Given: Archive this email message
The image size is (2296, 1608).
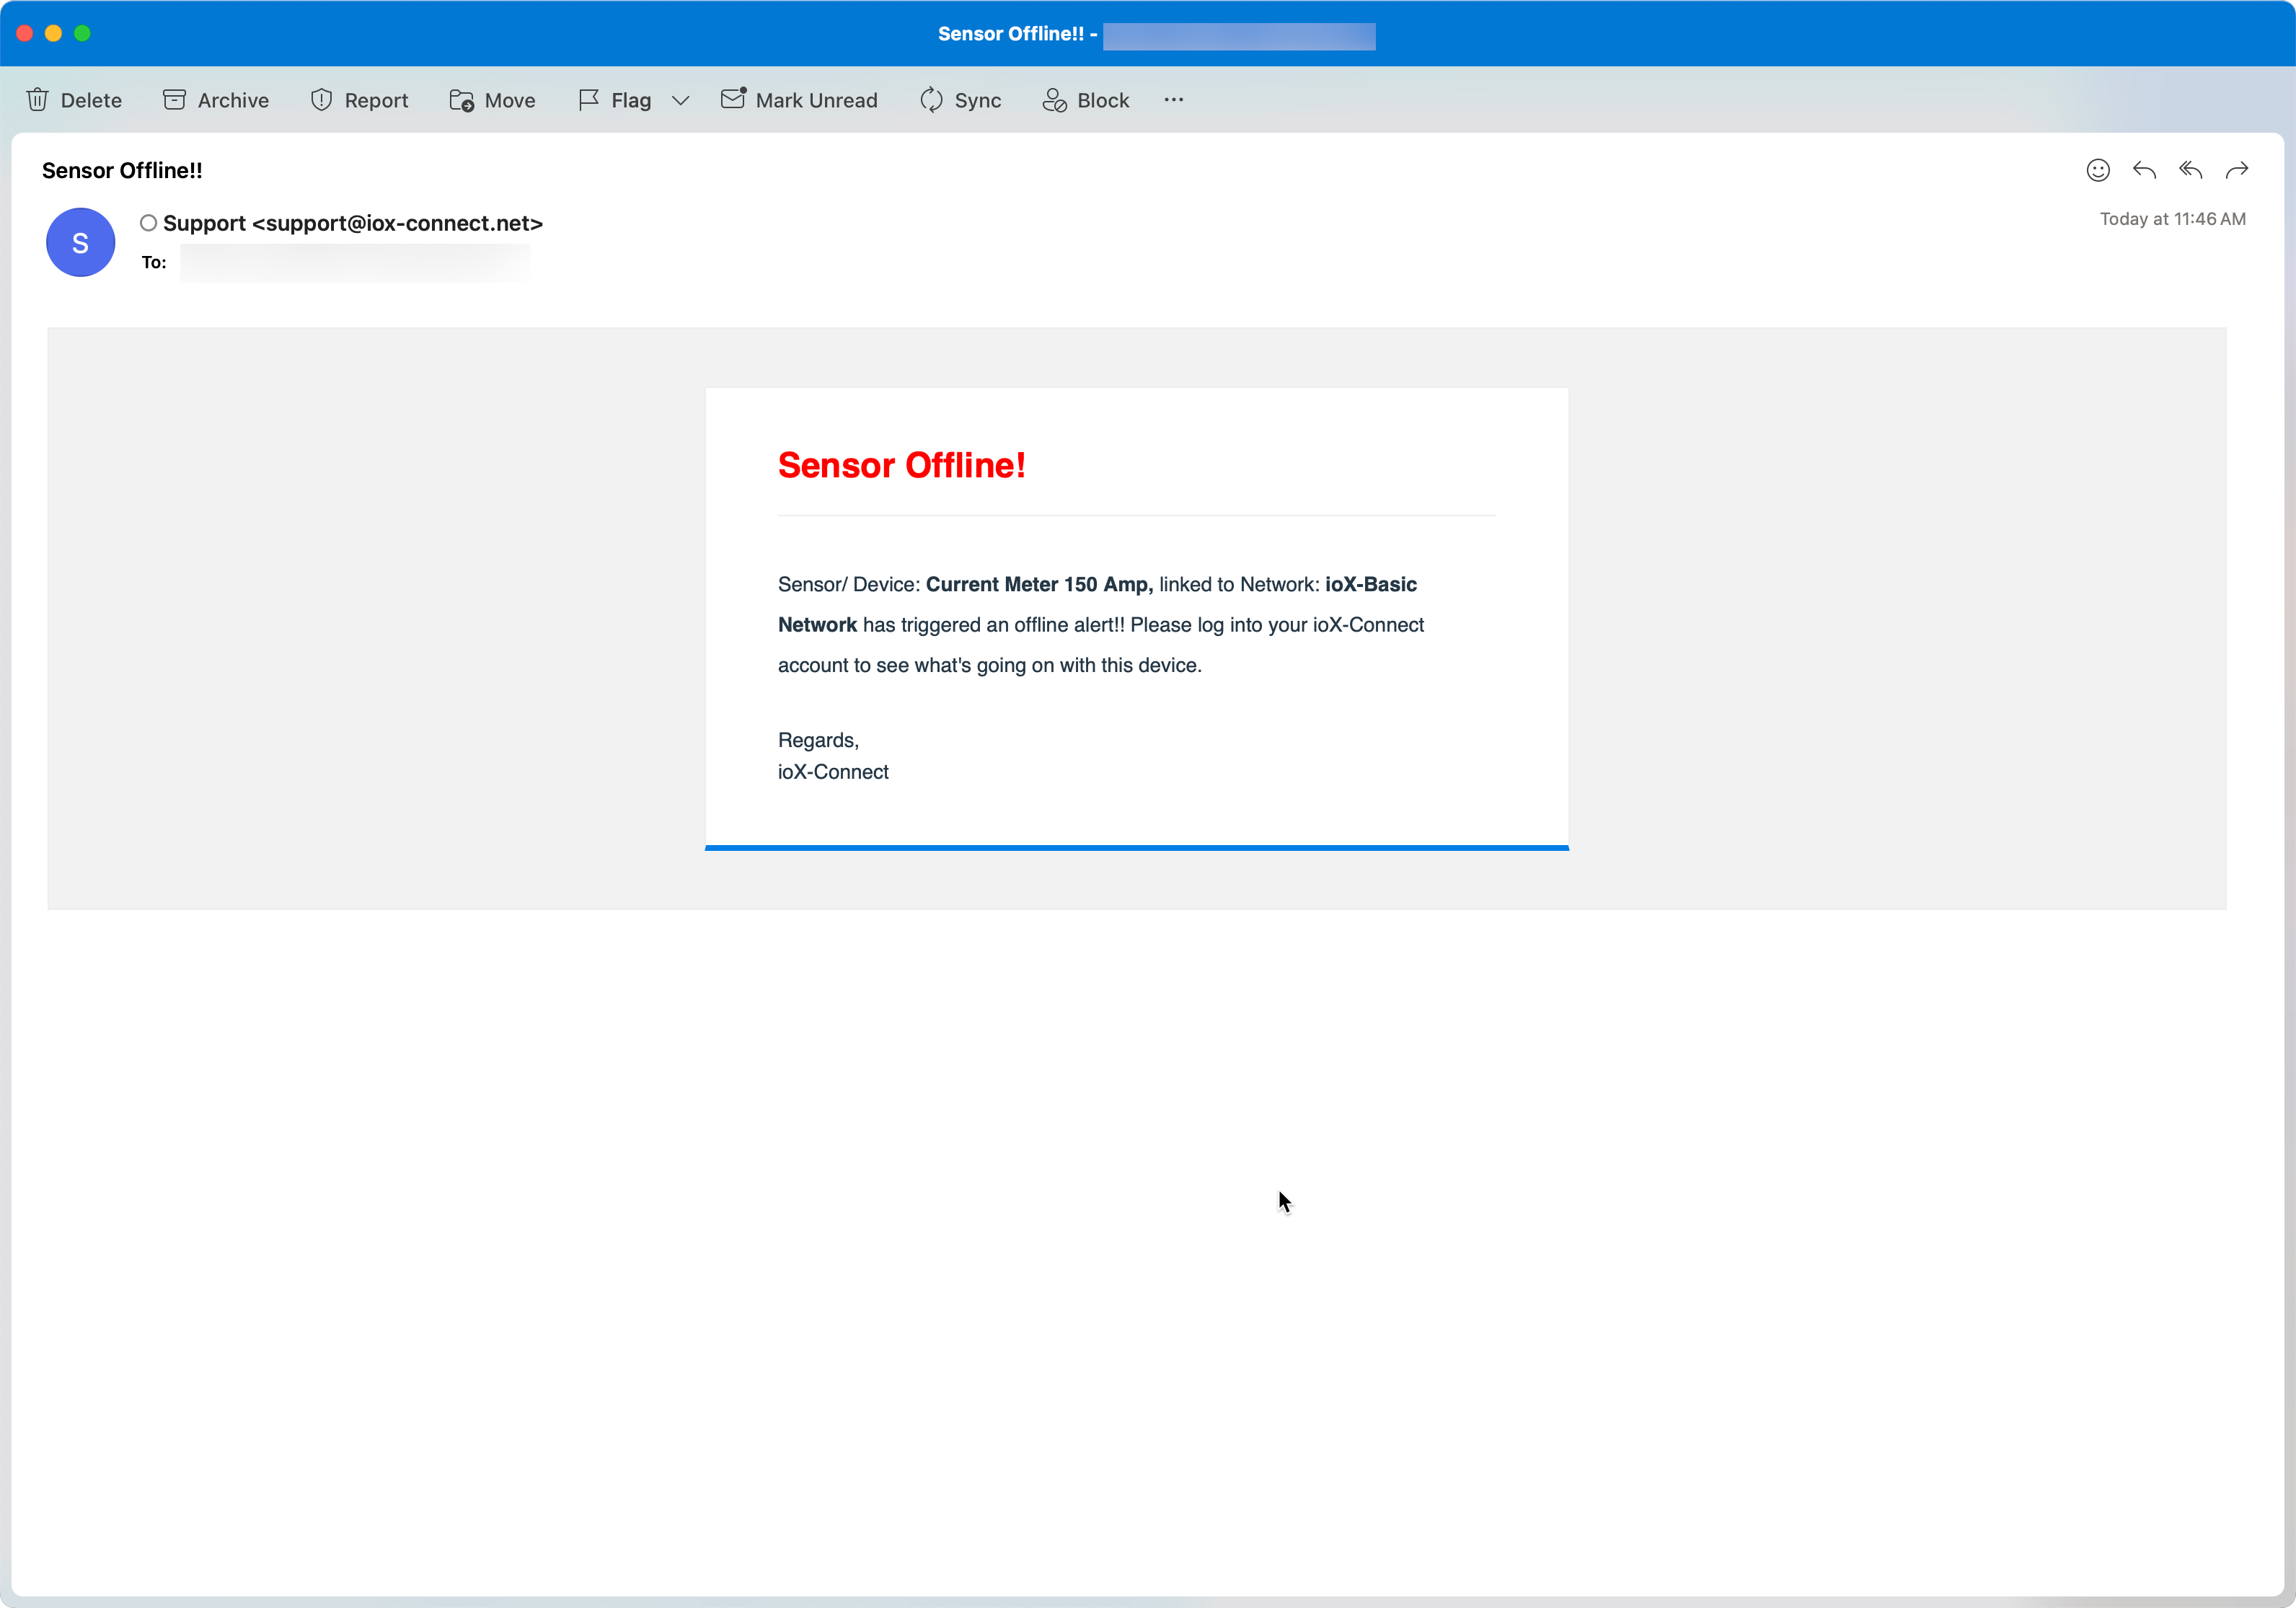Looking at the screenshot, I should [216, 100].
